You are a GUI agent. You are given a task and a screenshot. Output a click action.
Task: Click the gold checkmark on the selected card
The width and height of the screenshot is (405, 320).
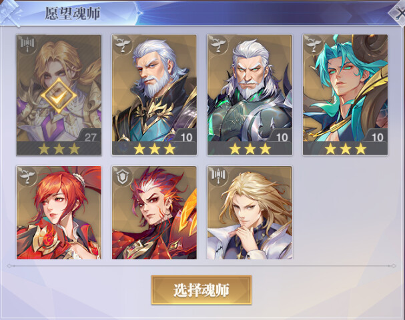(59, 96)
